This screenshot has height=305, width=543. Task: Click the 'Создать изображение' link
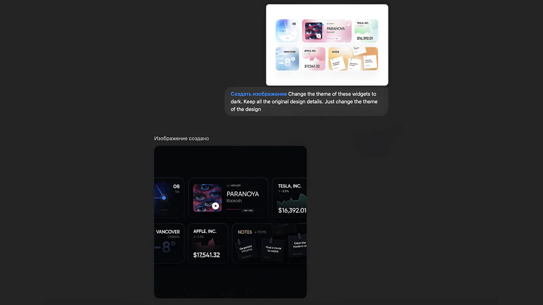pos(258,94)
